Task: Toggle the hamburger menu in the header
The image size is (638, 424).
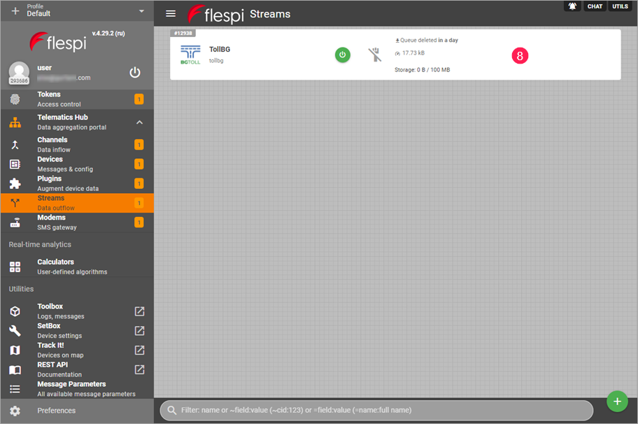Action: click(x=171, y=13)
